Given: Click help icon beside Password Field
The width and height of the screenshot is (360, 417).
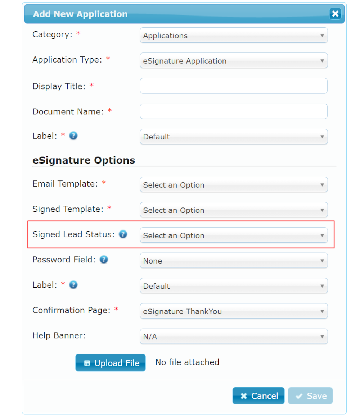Looking at the screenshot, I should click(x=104, y=259).
